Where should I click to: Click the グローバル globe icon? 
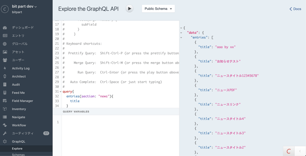[x=5, y=44]
